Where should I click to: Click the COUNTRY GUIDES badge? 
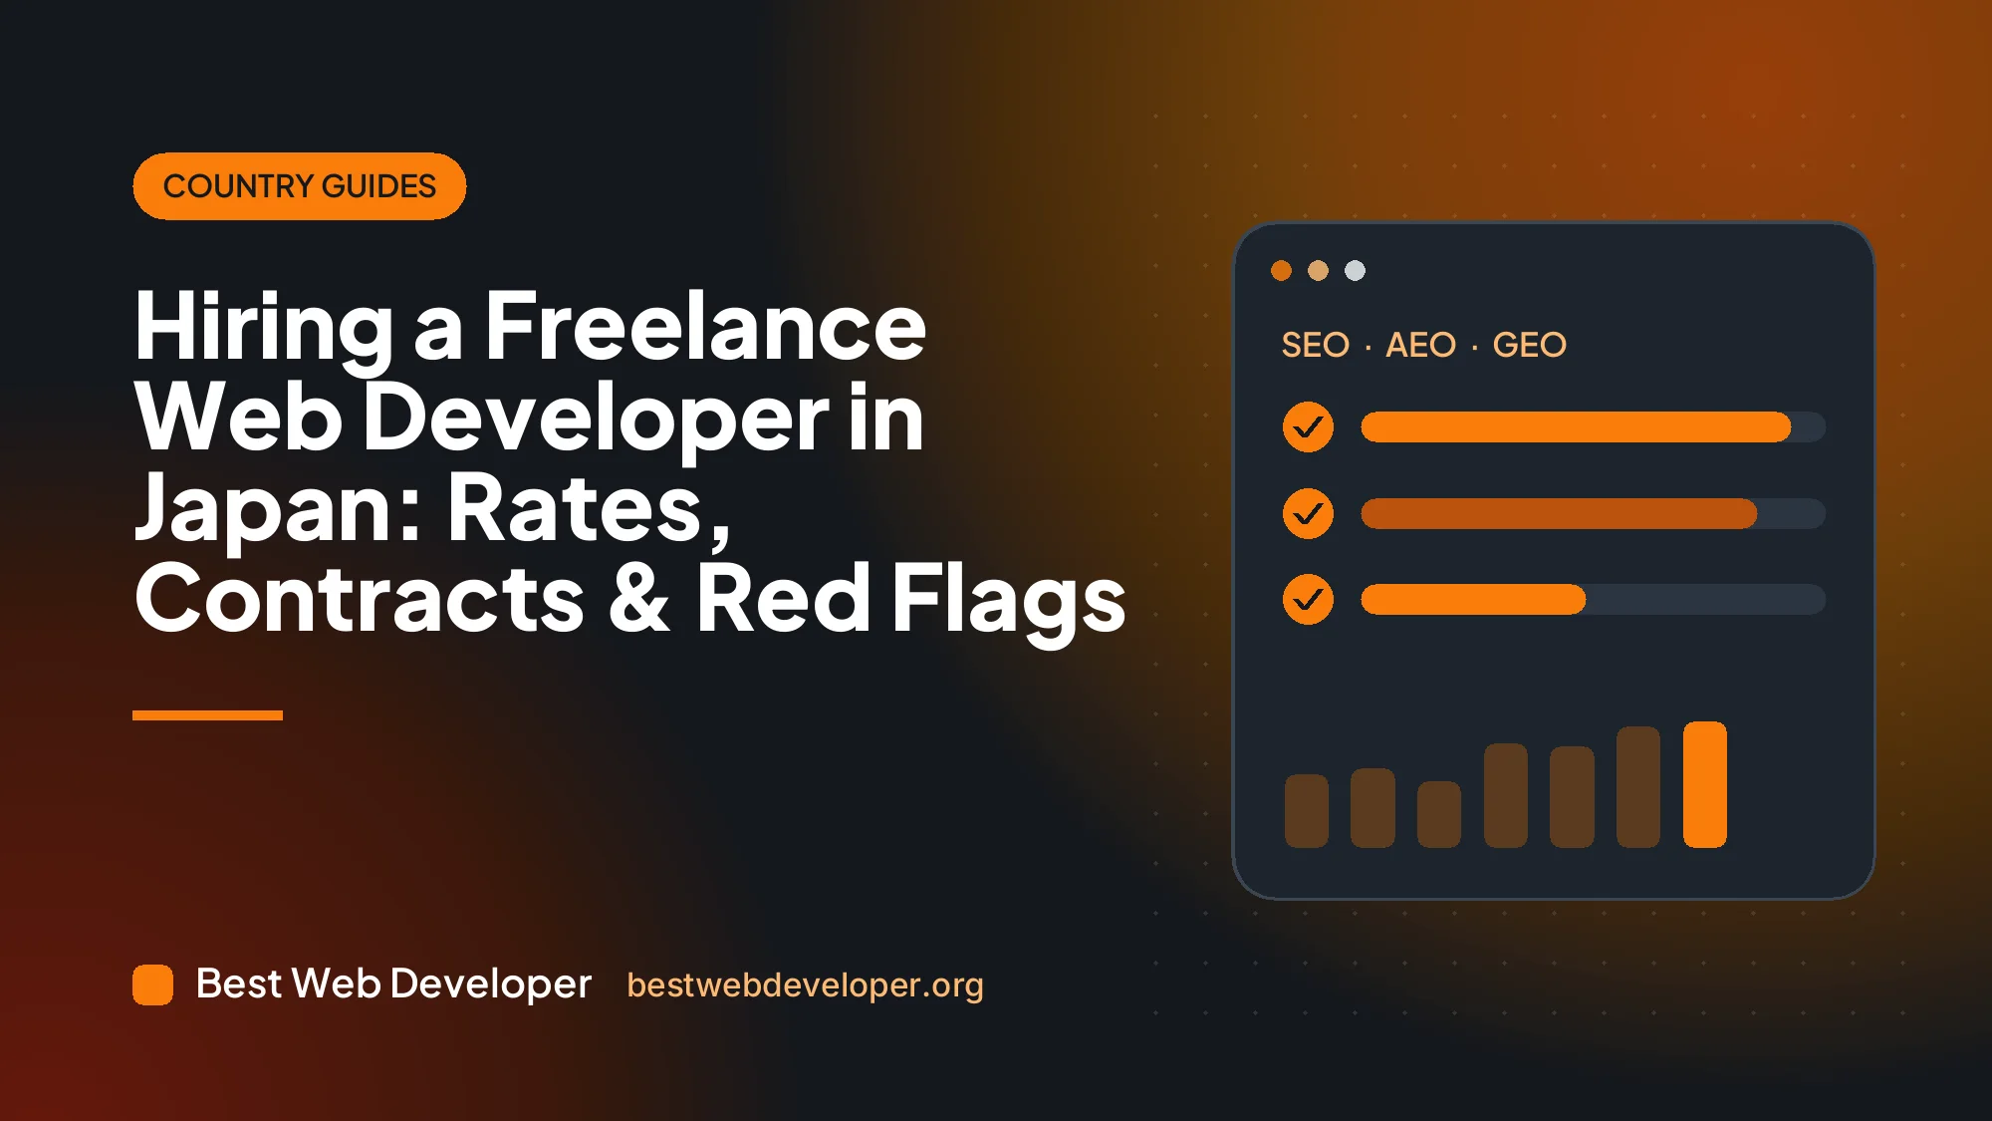tap(300, 186)
